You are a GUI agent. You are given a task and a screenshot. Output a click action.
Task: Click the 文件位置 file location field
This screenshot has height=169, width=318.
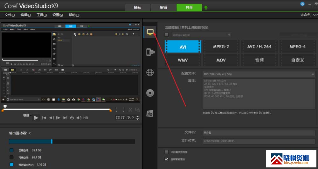point(259,141)
